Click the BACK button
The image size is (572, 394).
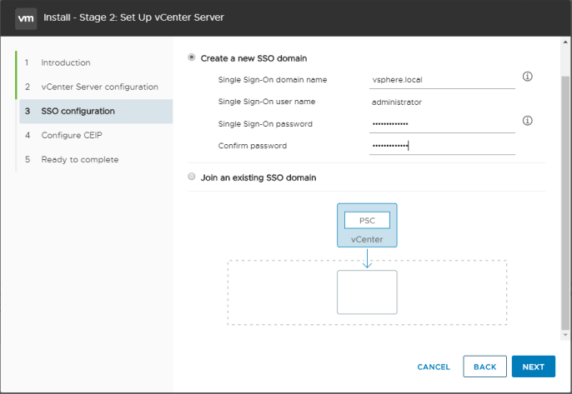[484, 367]
